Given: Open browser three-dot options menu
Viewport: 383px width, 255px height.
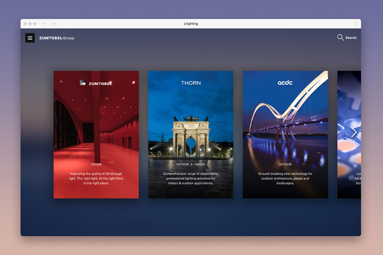Looking at the screenshot, I should pos(356,23).
